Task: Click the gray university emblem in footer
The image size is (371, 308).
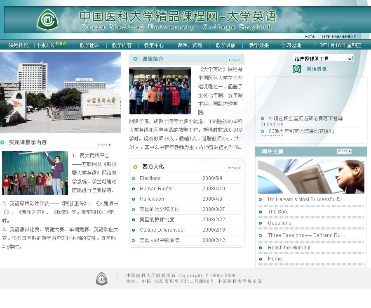Action: (101, 278)
